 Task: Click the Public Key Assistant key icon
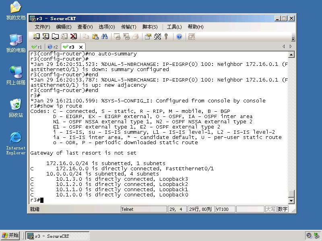tap(166, 37)
